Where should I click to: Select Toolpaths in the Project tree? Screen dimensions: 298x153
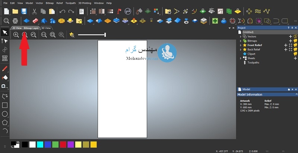coord(253,62)
